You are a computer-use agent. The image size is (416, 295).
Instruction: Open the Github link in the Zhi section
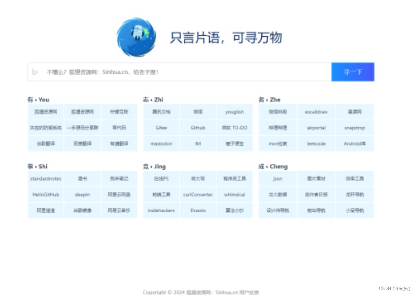coord(198,128)
